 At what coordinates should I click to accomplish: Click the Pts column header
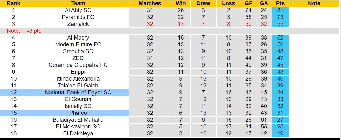(x=280, y=3)
